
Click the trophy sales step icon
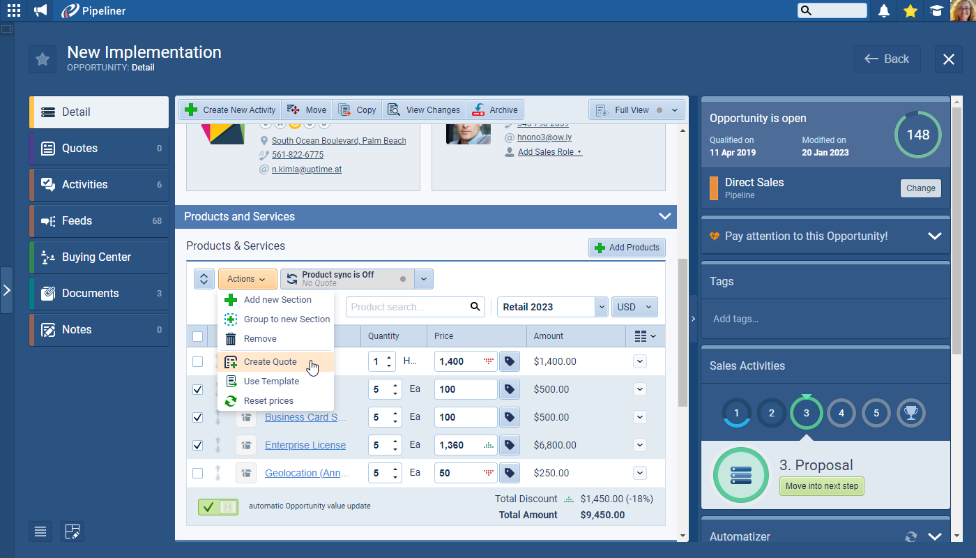pyautogui.click(x=910, y=413)
